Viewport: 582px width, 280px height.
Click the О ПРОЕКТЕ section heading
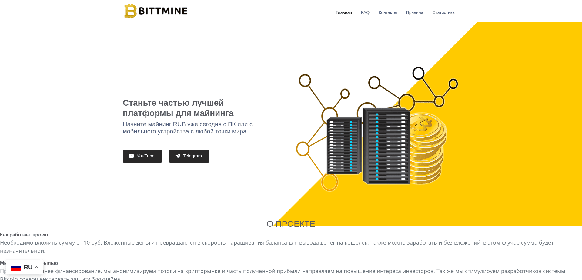click(x=291, y=224)
